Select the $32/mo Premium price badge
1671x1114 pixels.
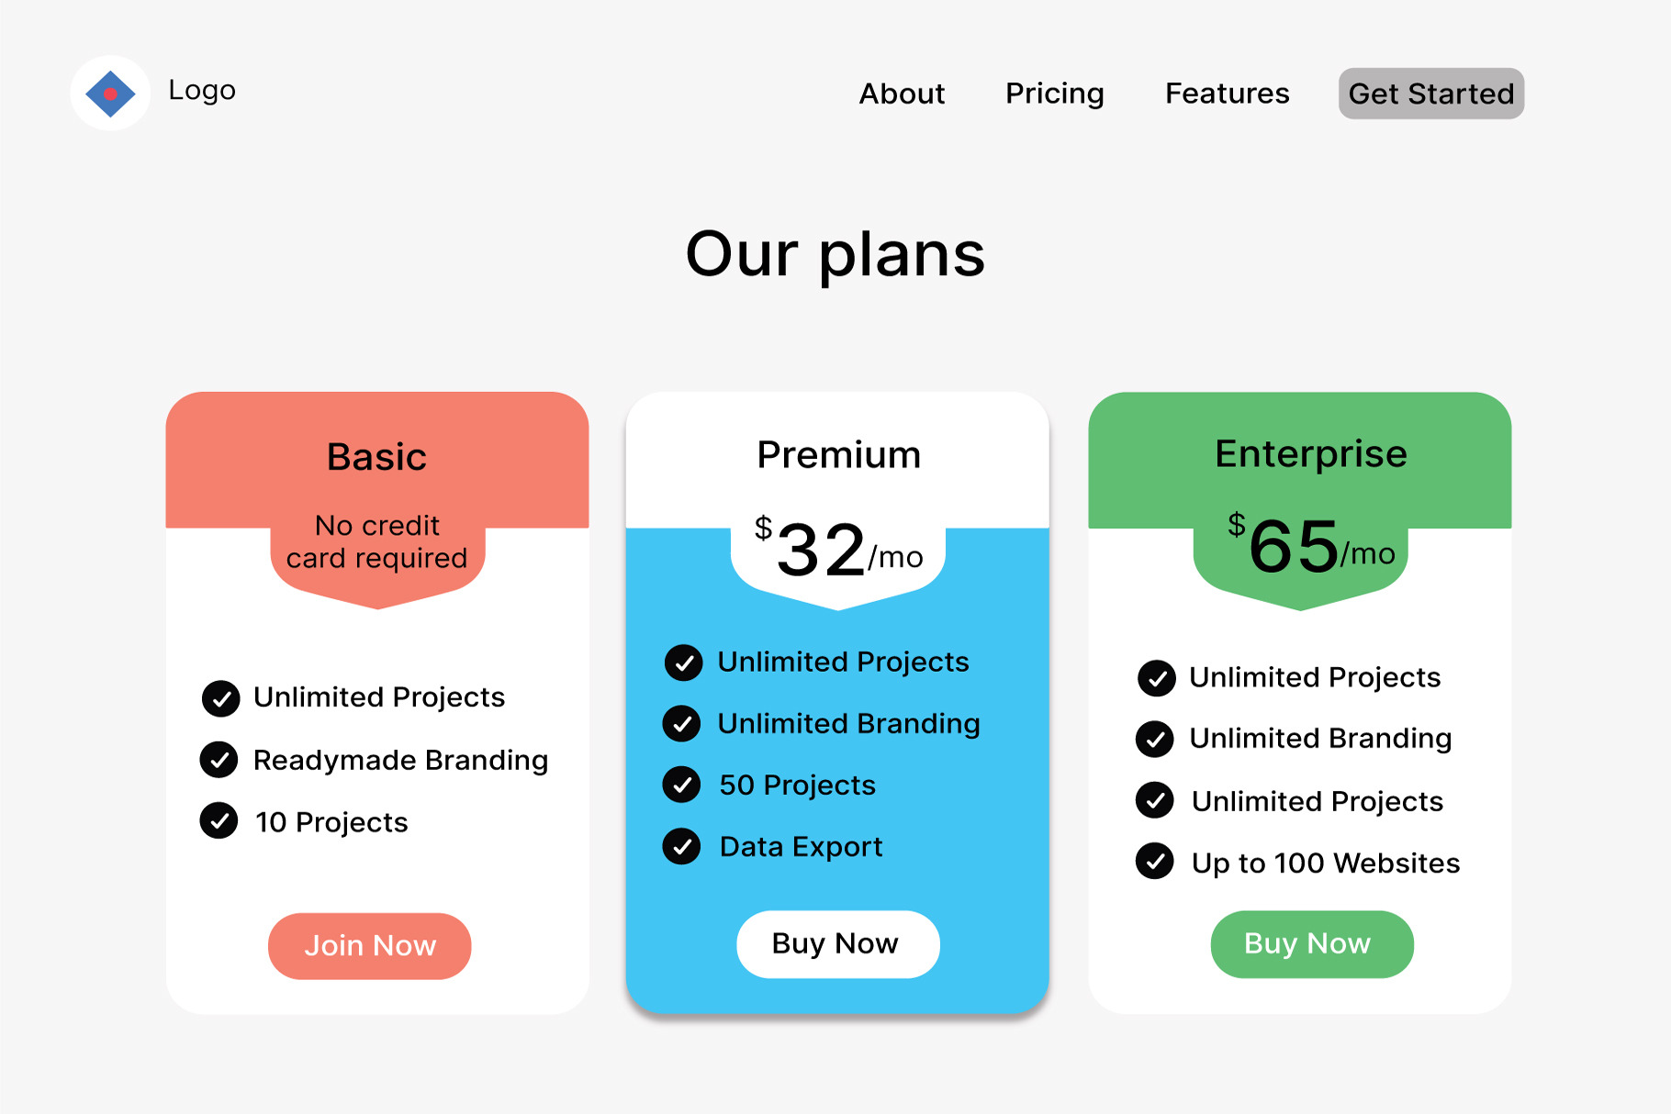[838, 552]
